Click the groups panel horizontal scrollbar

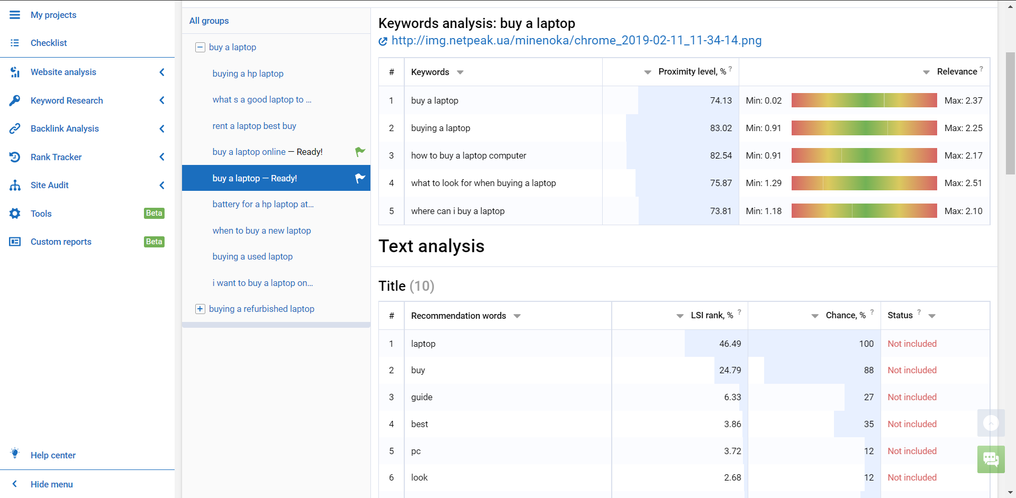pyautogui.click(x=276, y=325)
